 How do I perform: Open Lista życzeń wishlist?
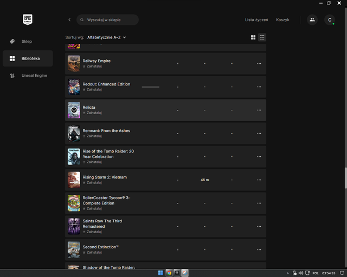256,19
